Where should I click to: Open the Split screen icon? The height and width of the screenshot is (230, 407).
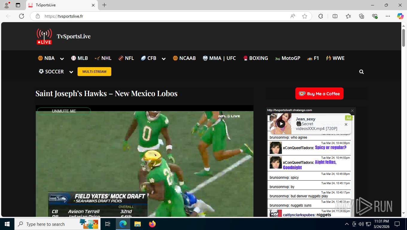(x=335, y=16)
